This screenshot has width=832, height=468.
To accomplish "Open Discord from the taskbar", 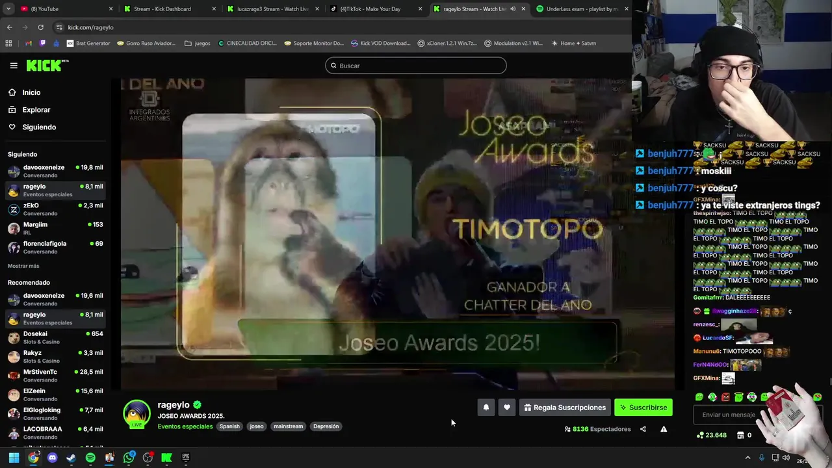I will [53, 458].
